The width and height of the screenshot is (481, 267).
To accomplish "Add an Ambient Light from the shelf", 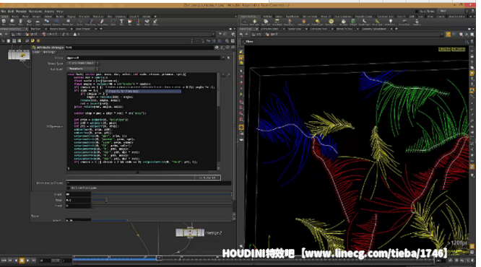I will [390, 22].
